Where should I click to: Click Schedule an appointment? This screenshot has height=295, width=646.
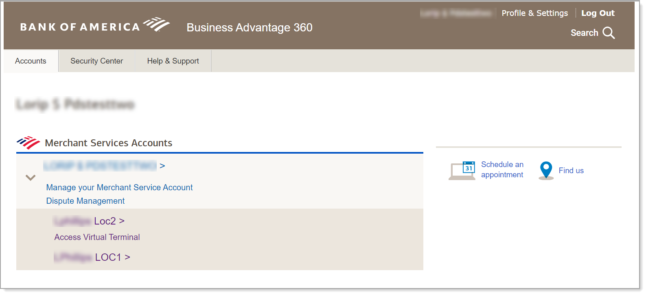point(503,170)
